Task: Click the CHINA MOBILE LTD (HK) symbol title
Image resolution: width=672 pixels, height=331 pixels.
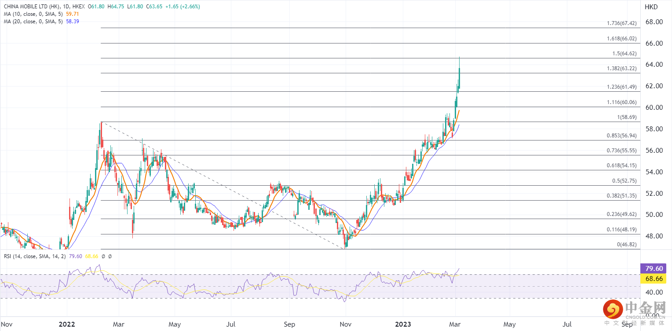Action: 30,7
